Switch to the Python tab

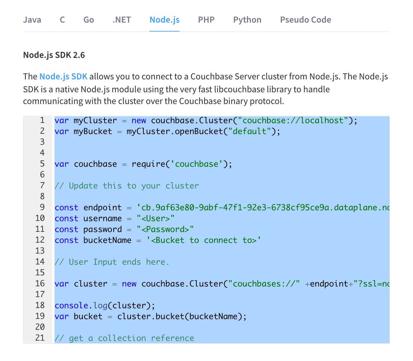point(247,20)
